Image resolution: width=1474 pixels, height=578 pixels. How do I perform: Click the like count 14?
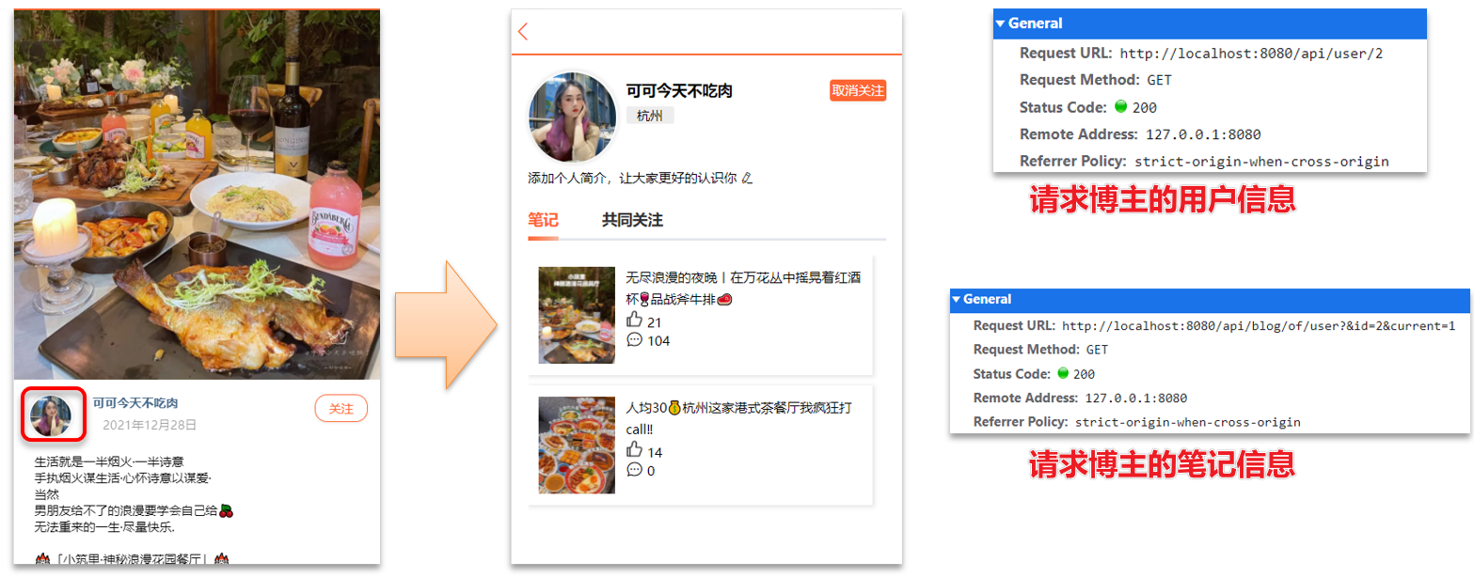(x=655, y=452)
